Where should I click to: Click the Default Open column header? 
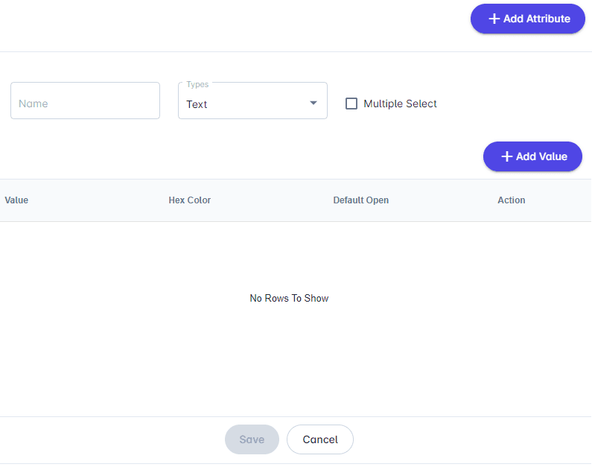(361, 200)
